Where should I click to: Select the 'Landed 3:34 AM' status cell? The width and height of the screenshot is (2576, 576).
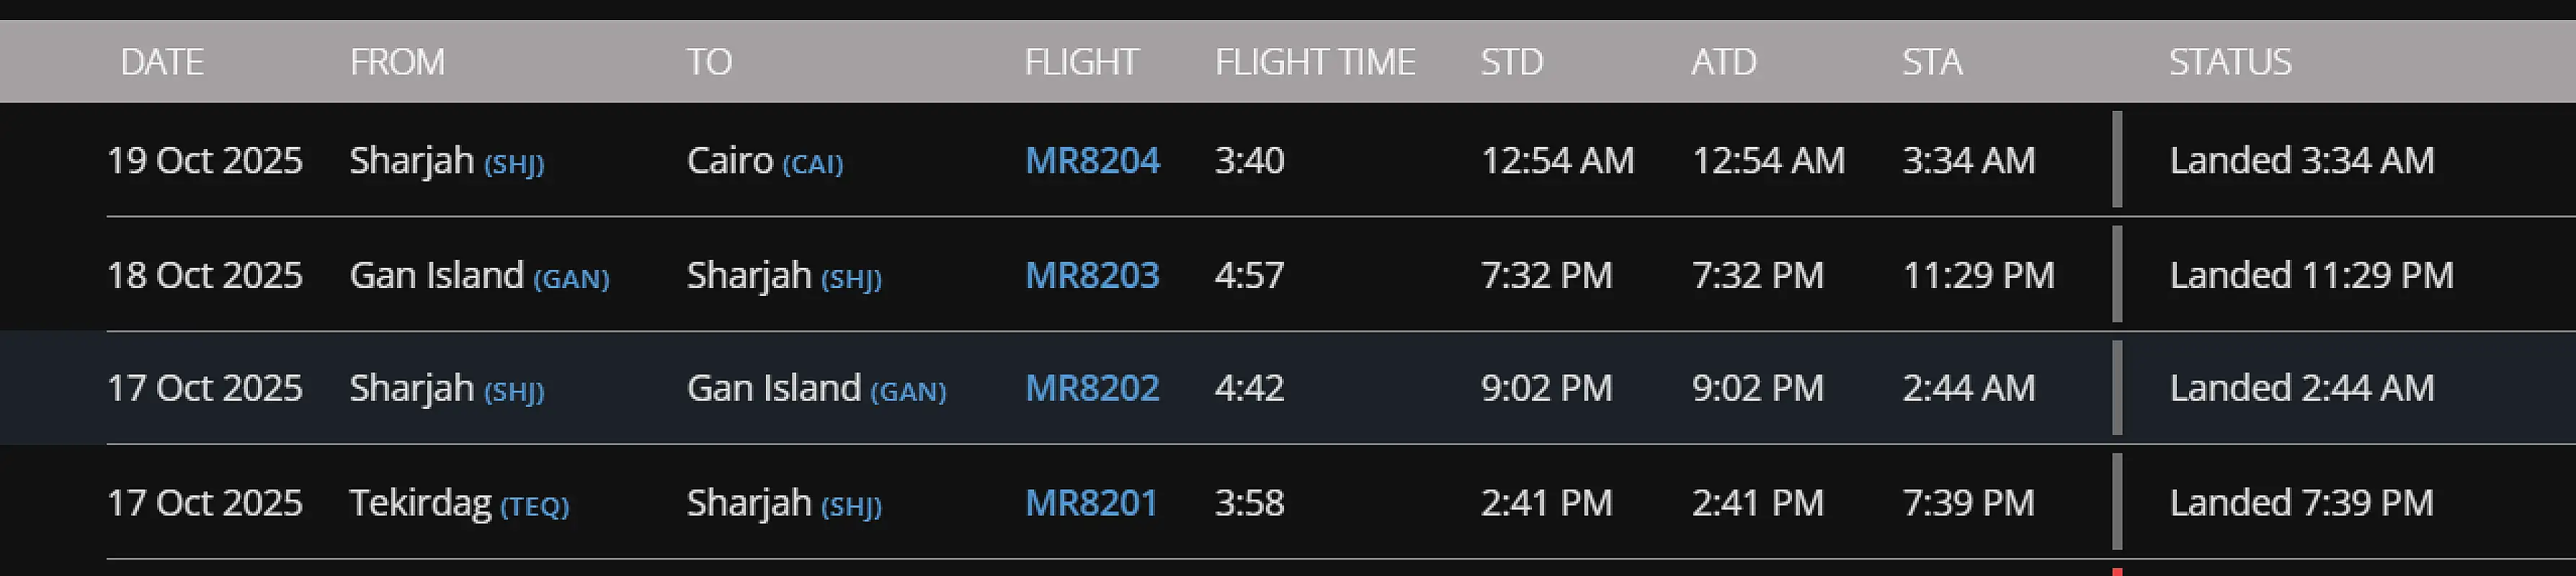click(x=2302, y=161)
